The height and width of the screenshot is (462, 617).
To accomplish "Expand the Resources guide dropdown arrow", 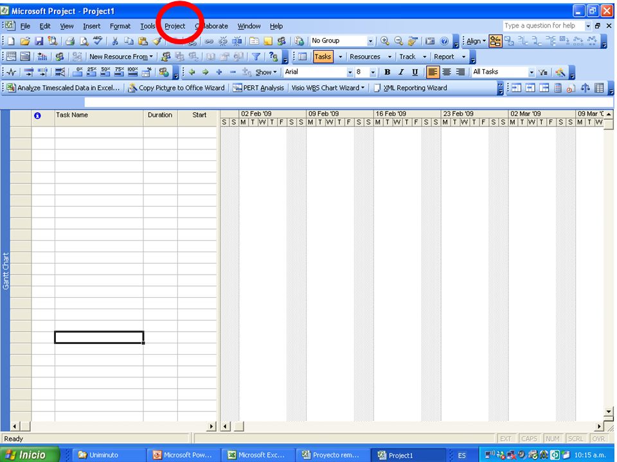I will pyautogui.click(x=389, y=56).
